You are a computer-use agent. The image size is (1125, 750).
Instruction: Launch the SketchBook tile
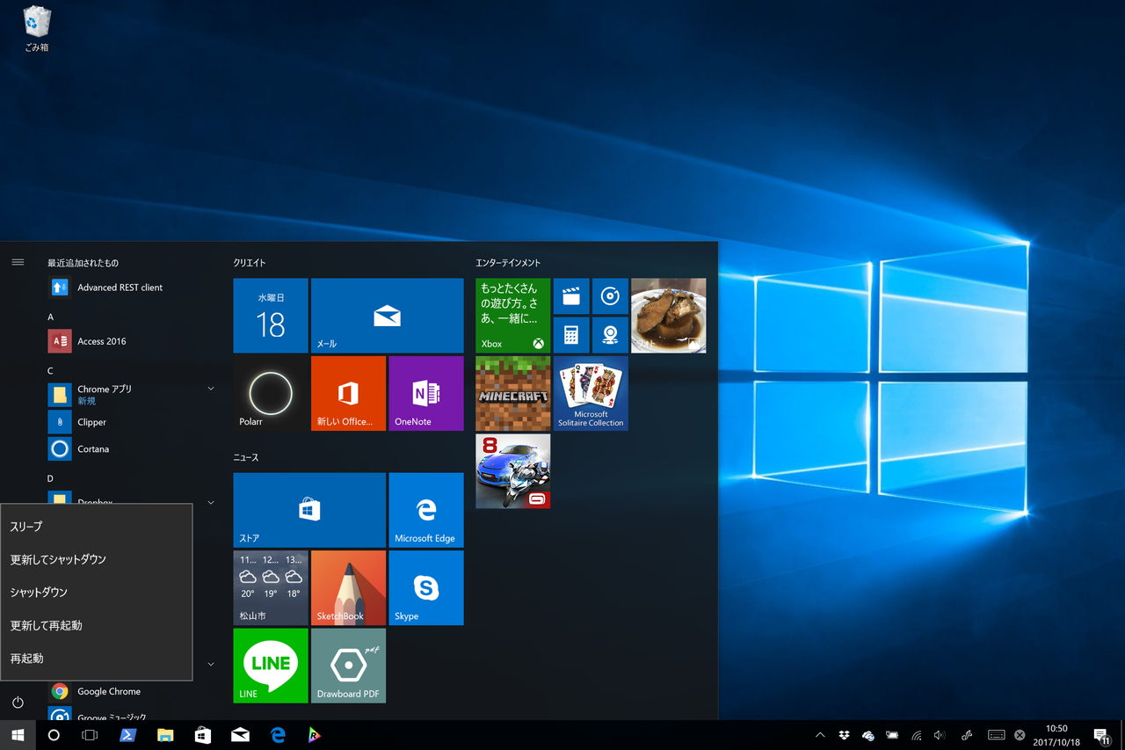click(x=349, y=588)
